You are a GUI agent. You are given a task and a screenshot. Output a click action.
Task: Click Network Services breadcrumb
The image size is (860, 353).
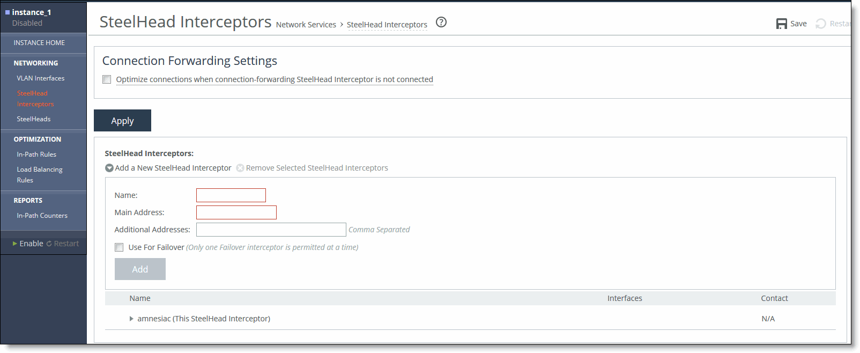306,25
